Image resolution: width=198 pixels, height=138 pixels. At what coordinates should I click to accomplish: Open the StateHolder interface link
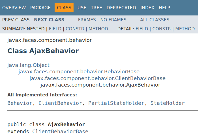coord(167,103)
